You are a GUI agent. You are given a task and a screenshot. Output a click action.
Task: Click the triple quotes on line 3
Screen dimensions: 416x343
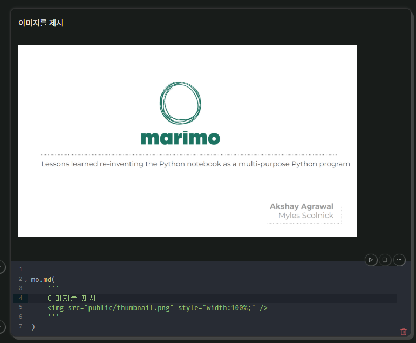[x=53, y=287]
